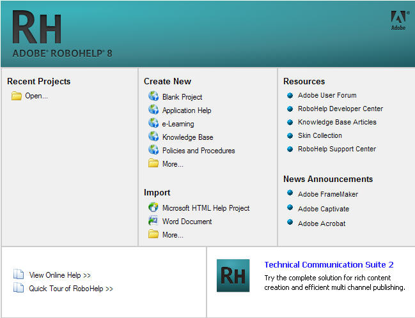Click the globe icon next to Blank Project
Viewport: 415px width, 318px height.
click(x=153, y=96)
